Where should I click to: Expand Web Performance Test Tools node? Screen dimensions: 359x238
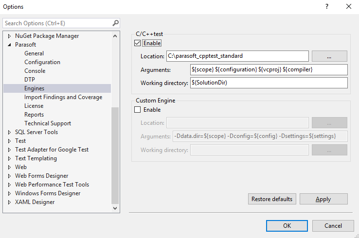(x=9, y=185)
